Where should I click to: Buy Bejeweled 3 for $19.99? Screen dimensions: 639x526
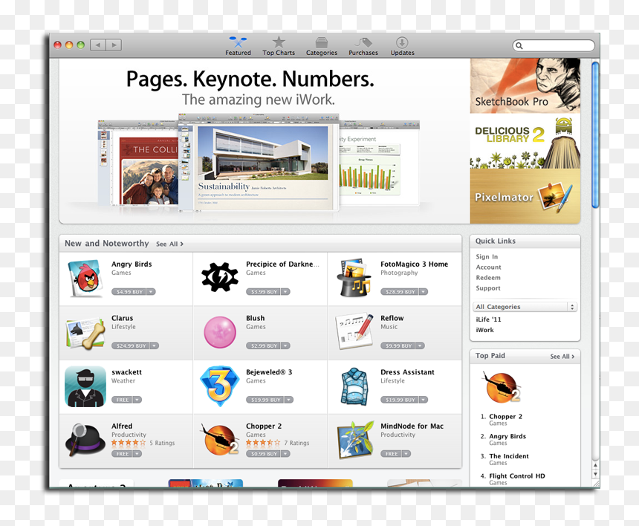click(265, 400)
